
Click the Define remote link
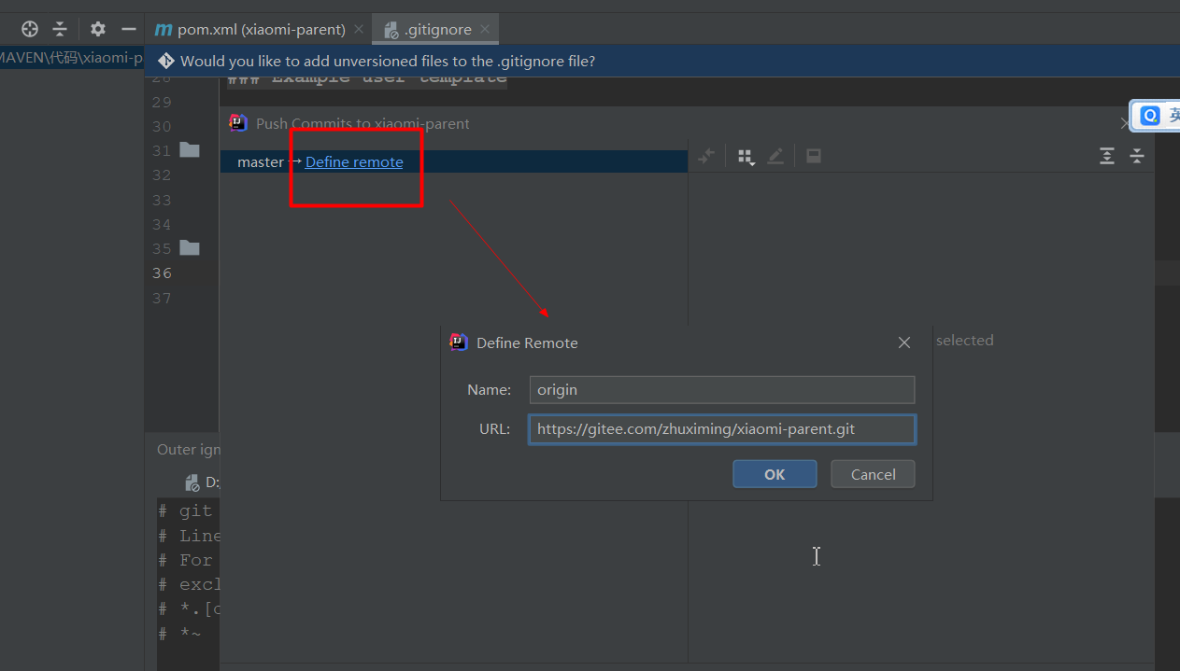tap(354, 162)
